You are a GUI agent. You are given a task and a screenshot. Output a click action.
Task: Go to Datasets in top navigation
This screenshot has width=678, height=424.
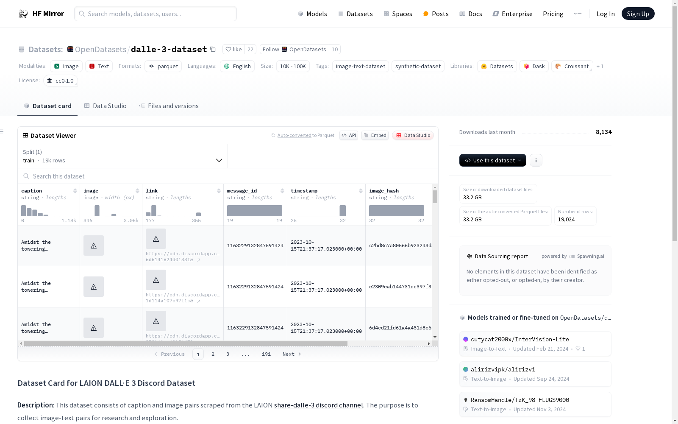[x=355, y=14]
